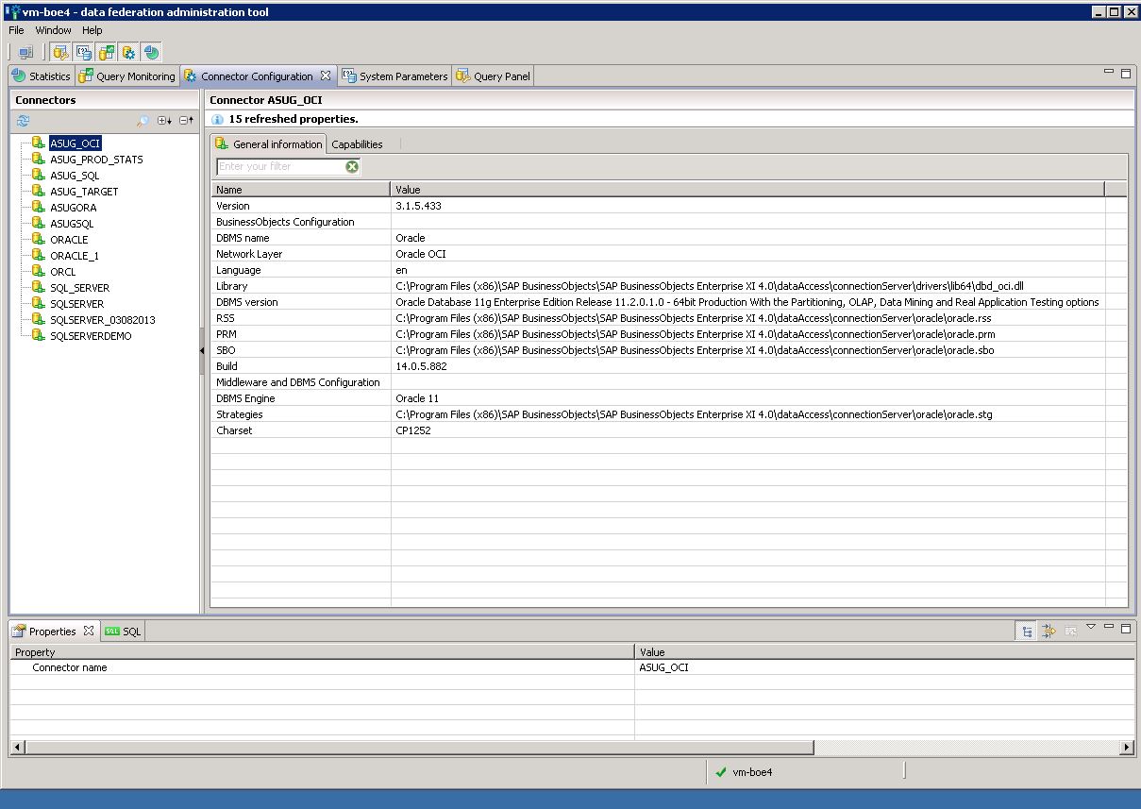Expand all connectors in the tree
This screenshot has height=809, width=1141.
(x=164, y=121)
